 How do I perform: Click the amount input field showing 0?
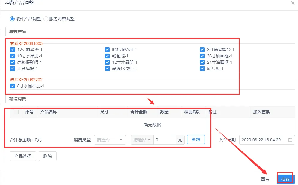point(164,140)
